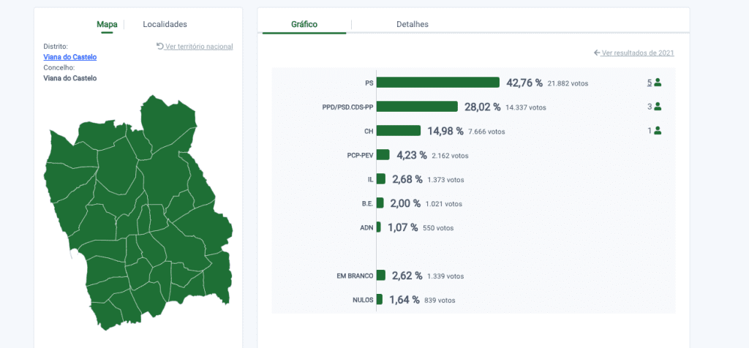Click the PPD/PSD.CDS-PP result bar
Image resolution: width=749 pixels, height=348 pixels.
pyautogui.click(x=417, y=107)
